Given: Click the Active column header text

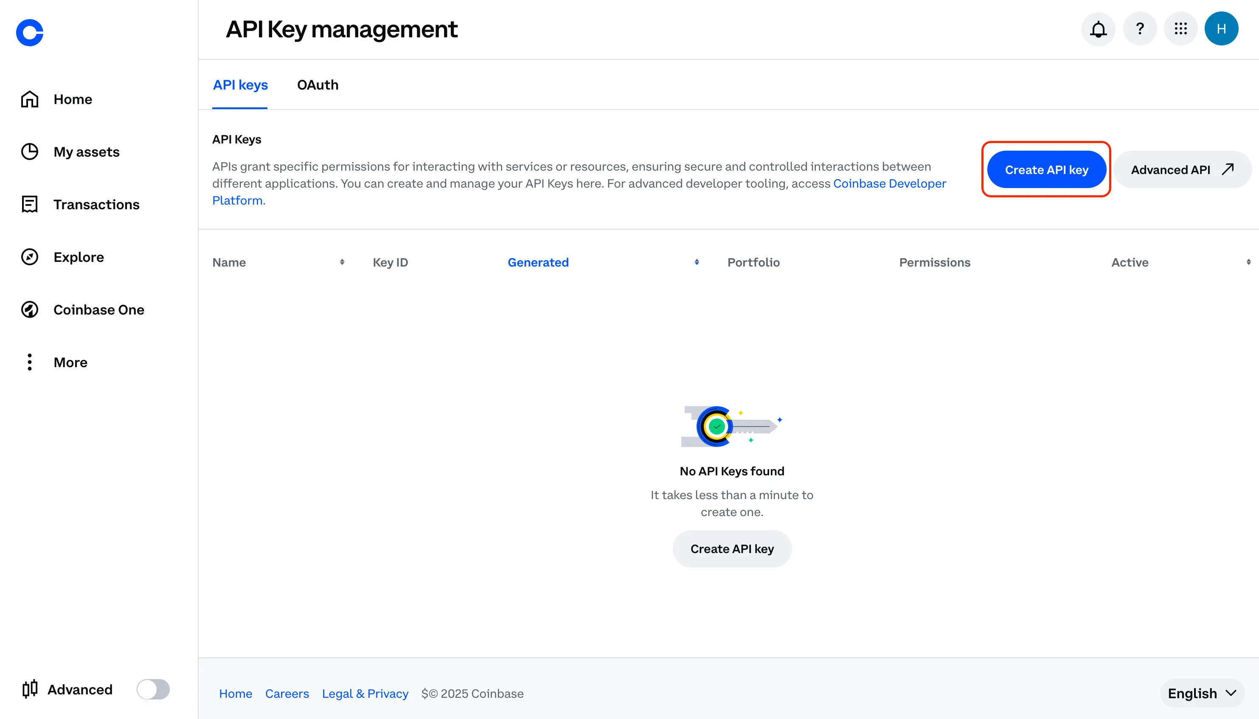Looking at the screenshot, I should pos(1130,262).
